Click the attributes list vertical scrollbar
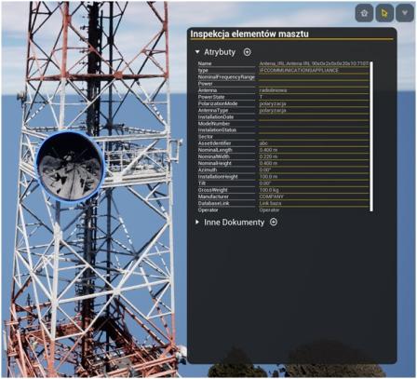 371,137
